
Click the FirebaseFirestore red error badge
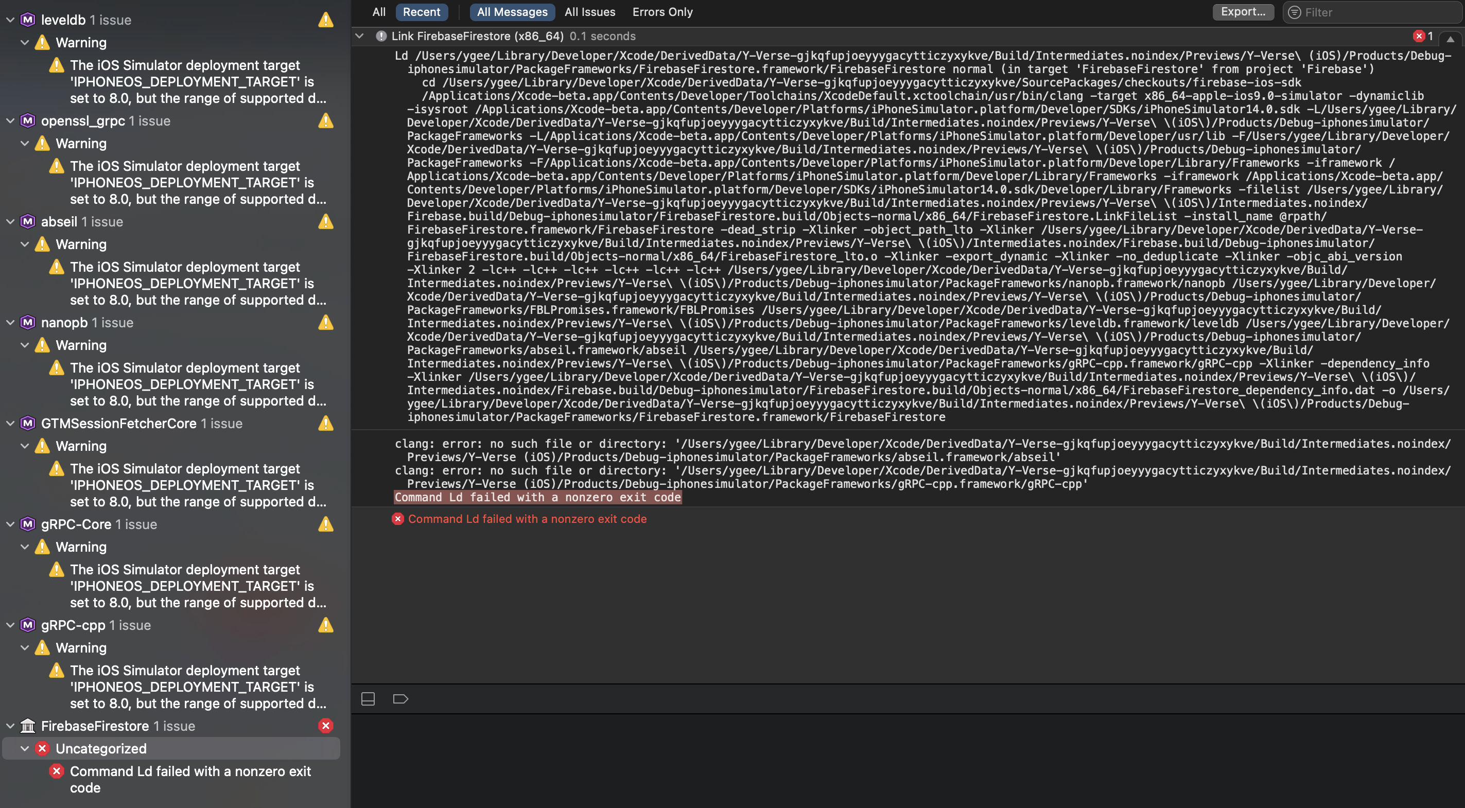(x=325, y=726)
